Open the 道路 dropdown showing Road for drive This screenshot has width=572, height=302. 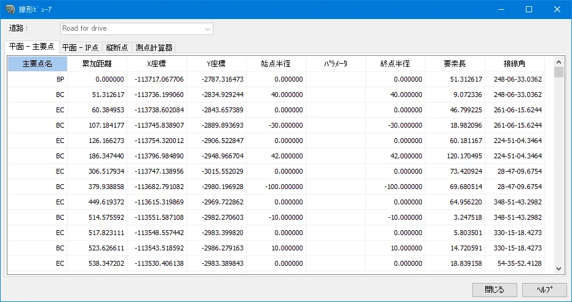coord(137,29)
